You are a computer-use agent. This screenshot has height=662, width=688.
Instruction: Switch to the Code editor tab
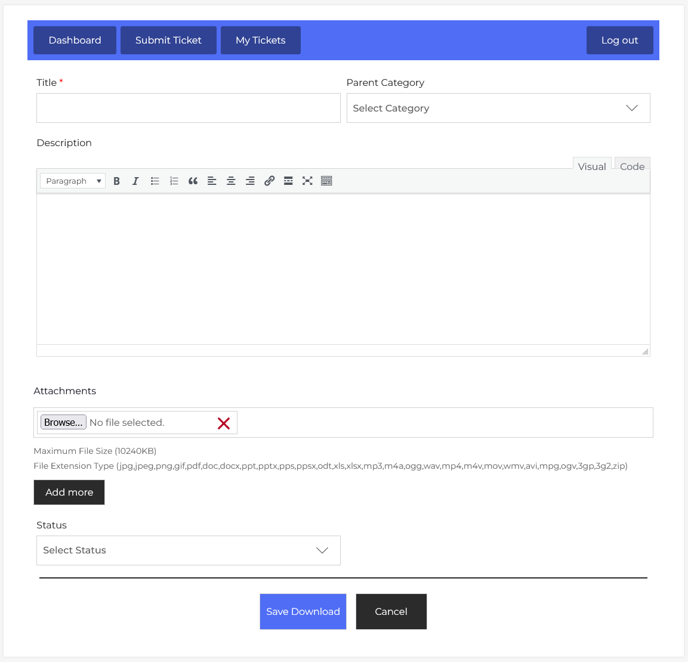[632, 166]
